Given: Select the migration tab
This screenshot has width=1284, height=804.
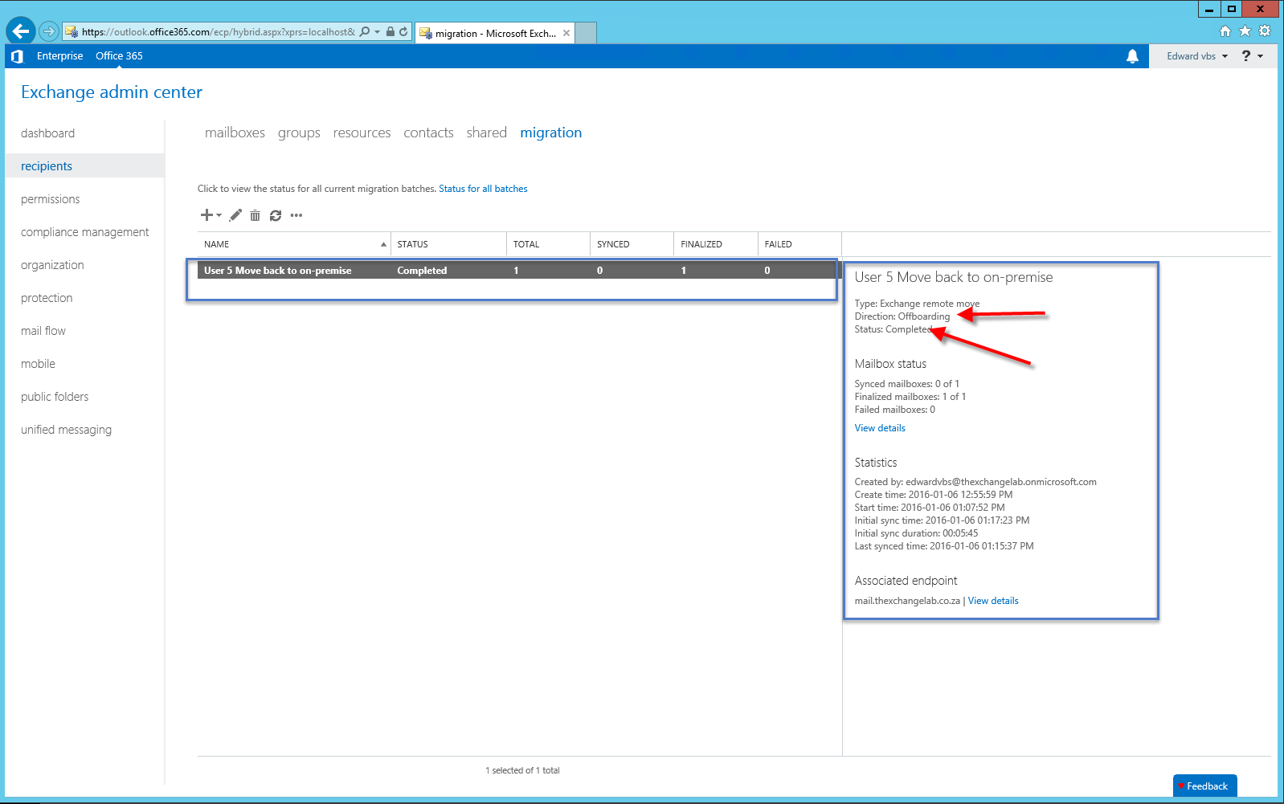Looking at the screenshot, I should 550,133.
